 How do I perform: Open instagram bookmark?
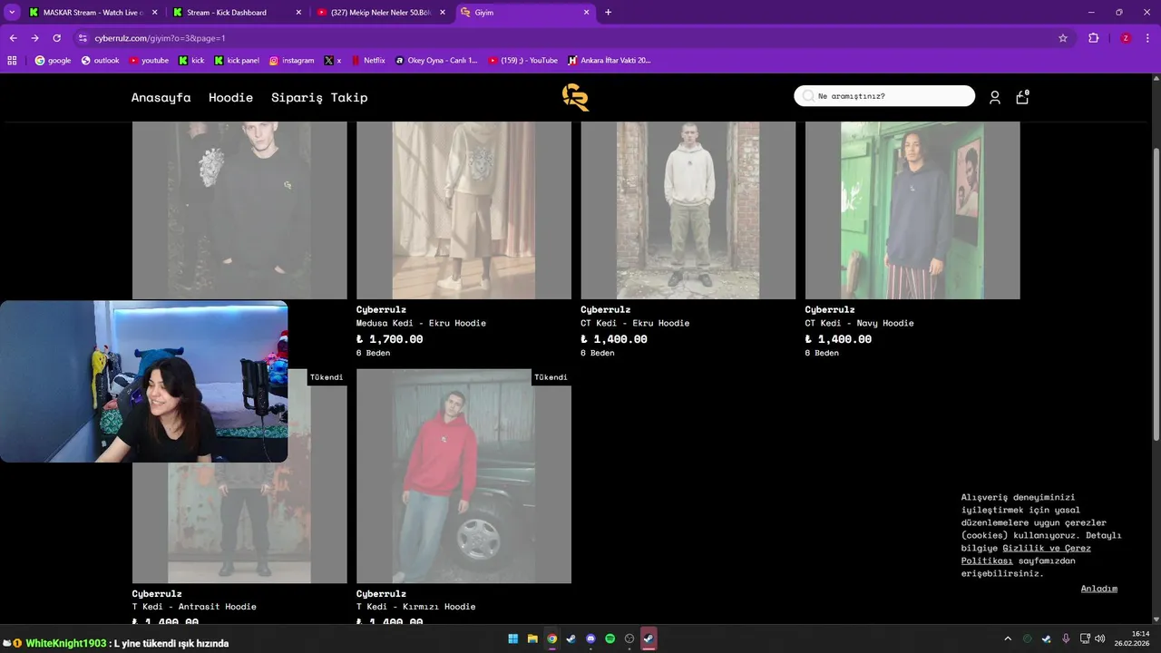click(291, 61)
